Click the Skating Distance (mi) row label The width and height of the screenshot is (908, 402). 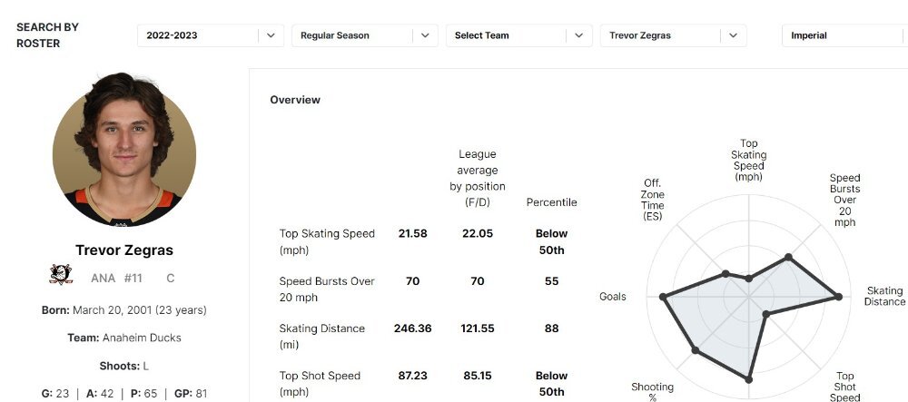coord(322,337)
